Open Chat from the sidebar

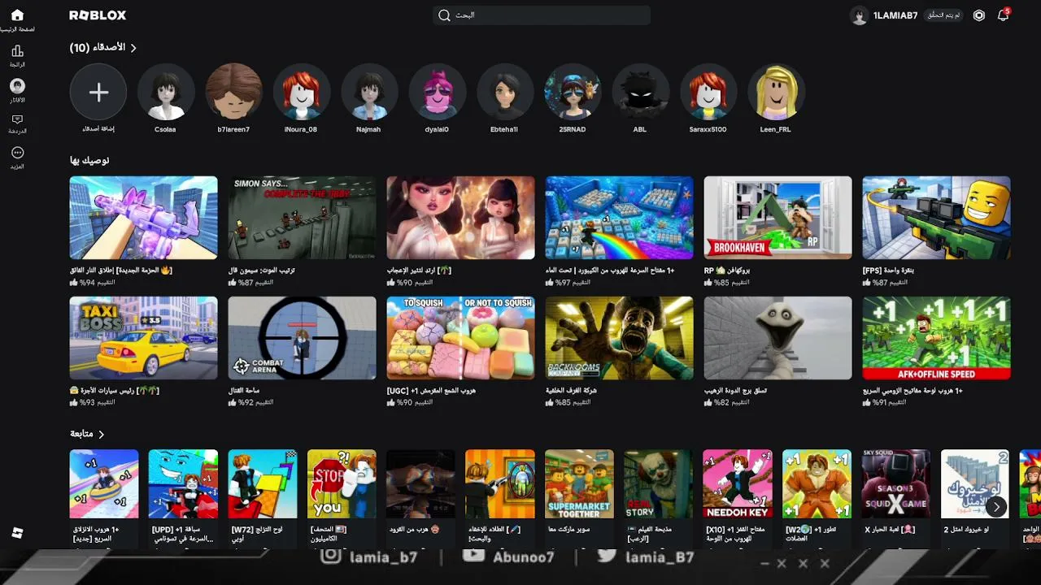[17, 120]
